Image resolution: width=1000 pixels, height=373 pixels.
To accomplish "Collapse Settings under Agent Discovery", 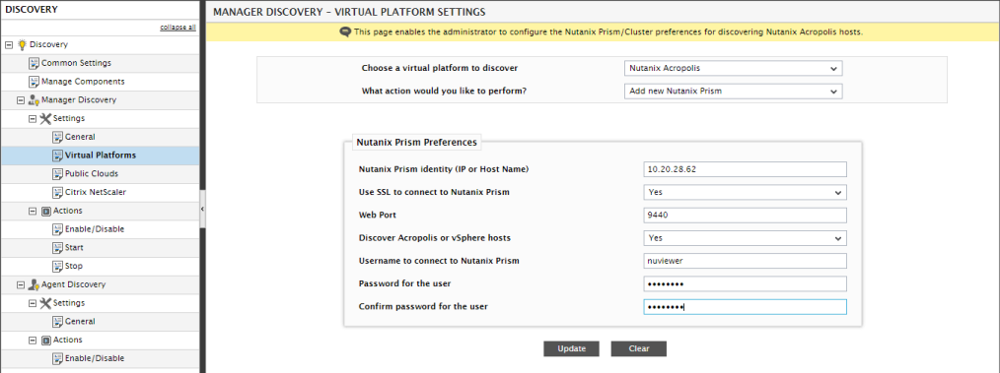I will (x=33, y=303).
